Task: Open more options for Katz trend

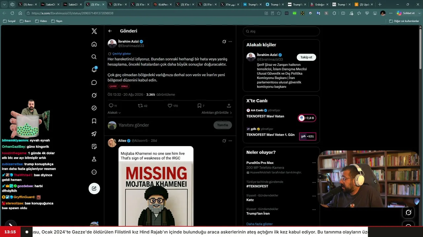Action: tap(314, 196)
